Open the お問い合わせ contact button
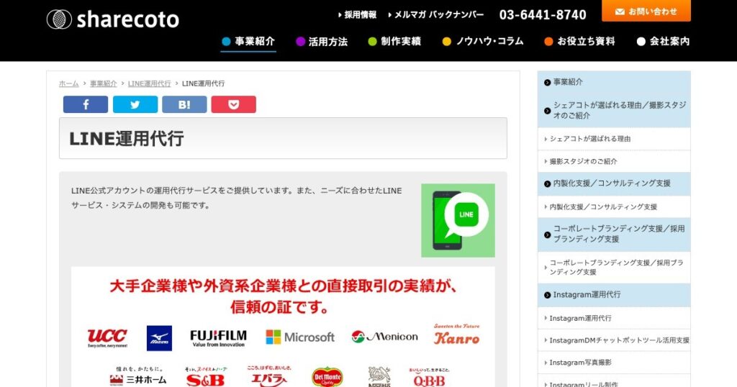Image resolution: width=737 pixels, height=387 pixels. (x=646, y=12)
